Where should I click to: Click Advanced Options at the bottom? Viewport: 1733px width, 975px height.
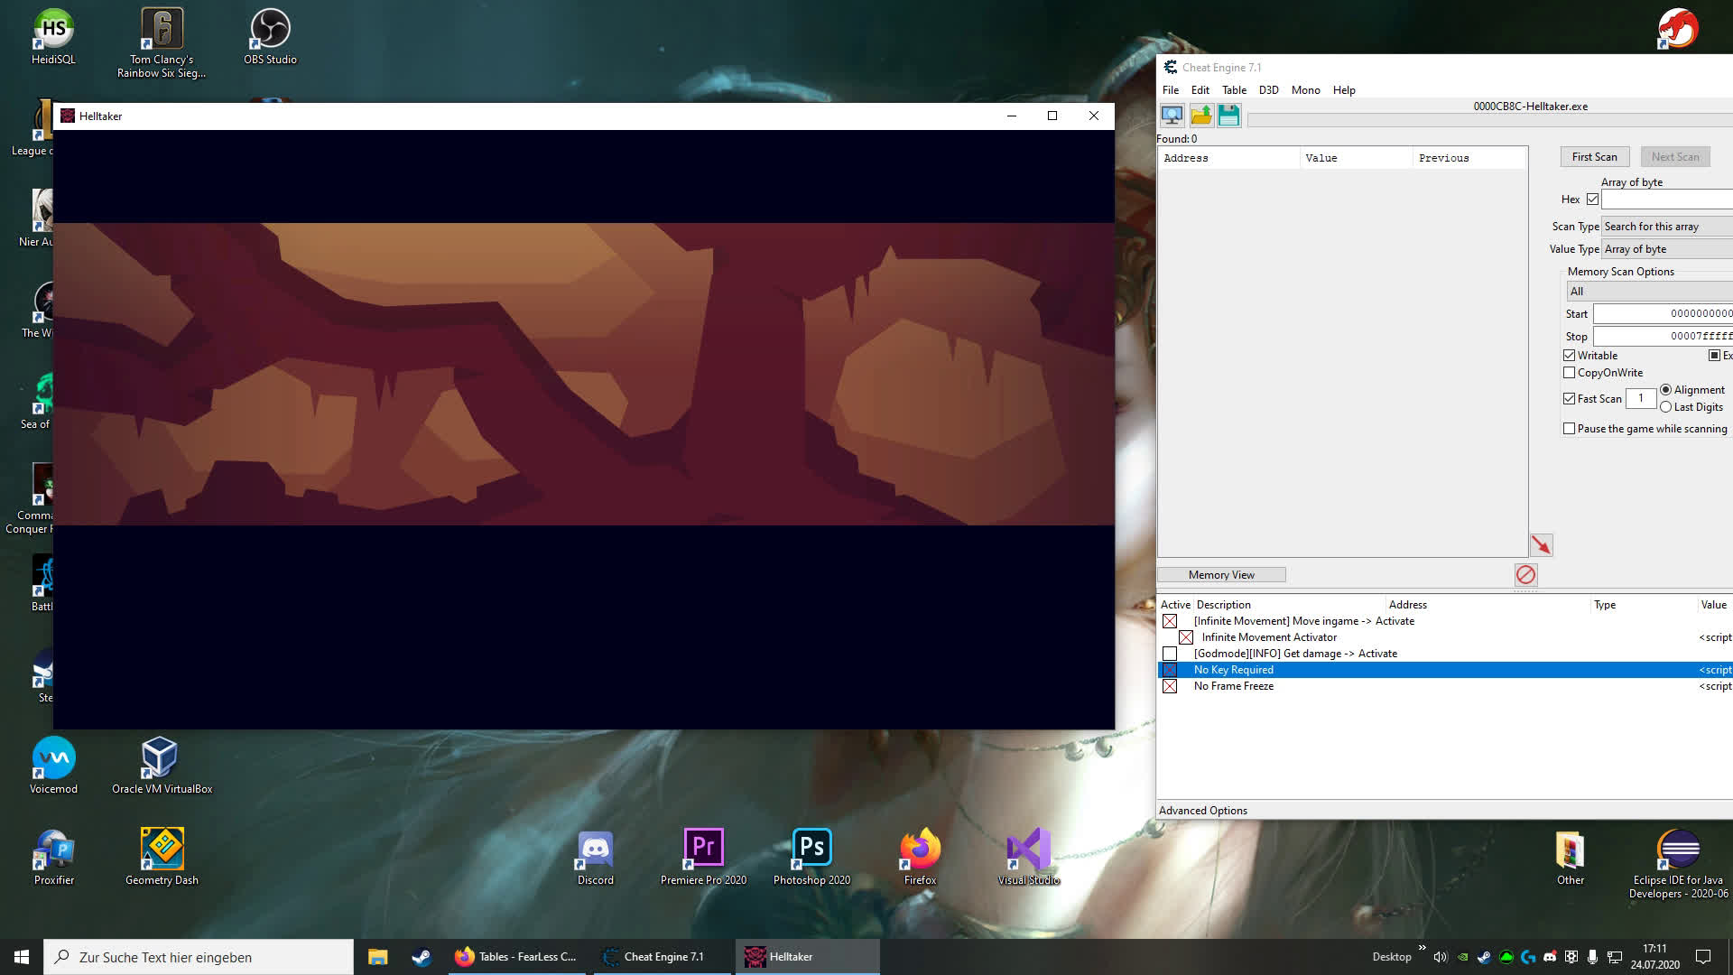tap(1202, 811)
